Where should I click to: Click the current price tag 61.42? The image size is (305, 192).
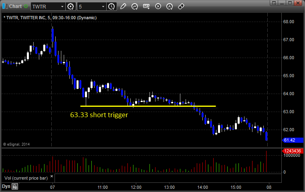pyautogui.click(x=293, y=140)
